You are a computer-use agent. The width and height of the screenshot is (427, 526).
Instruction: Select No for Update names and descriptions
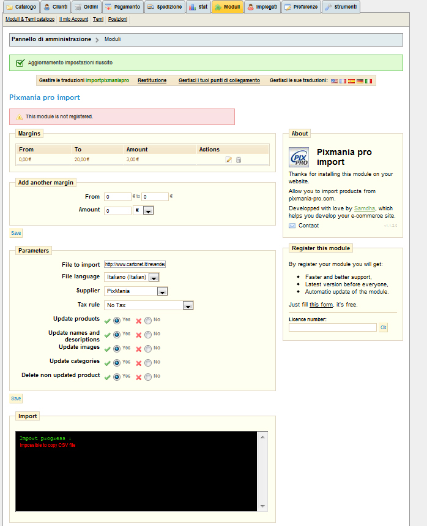[x=148, y=335]
